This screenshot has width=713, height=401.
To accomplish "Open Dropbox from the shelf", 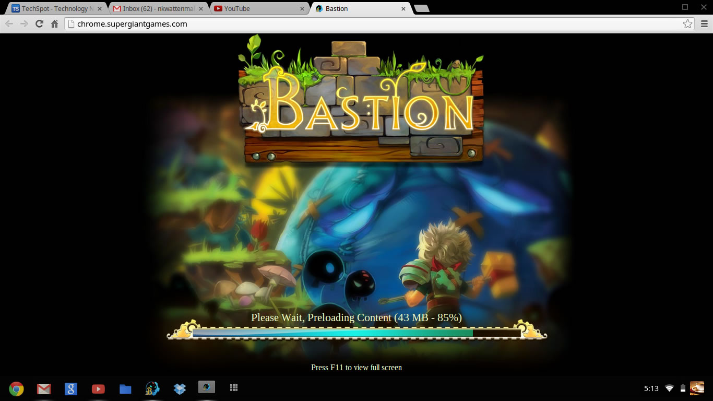I will [180, 388].
